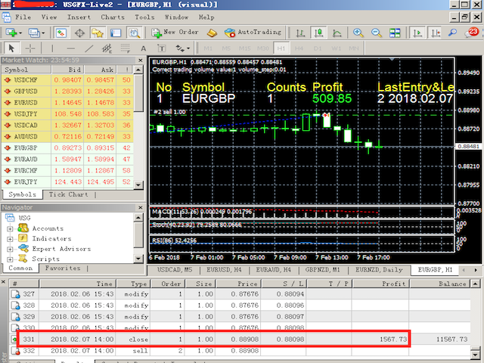Viewport: 484px width, 363px height.
Task: Open MetaEditor yellow book icon
Action: pyautogui.click(x=212, y=33)
